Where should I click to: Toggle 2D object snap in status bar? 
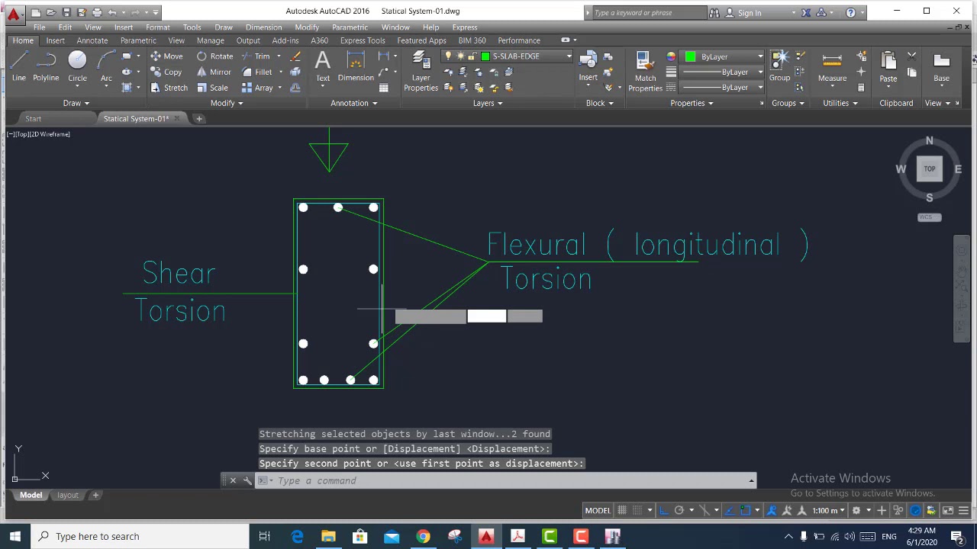pos(746,510)
